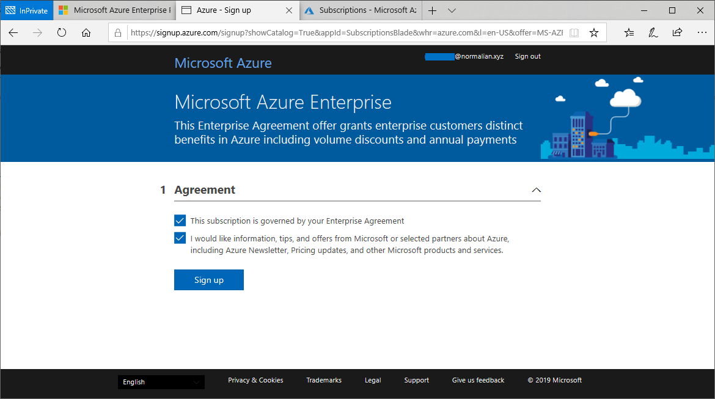
Task: Click the Refresh page icon
Action: [x=62, y=33]
